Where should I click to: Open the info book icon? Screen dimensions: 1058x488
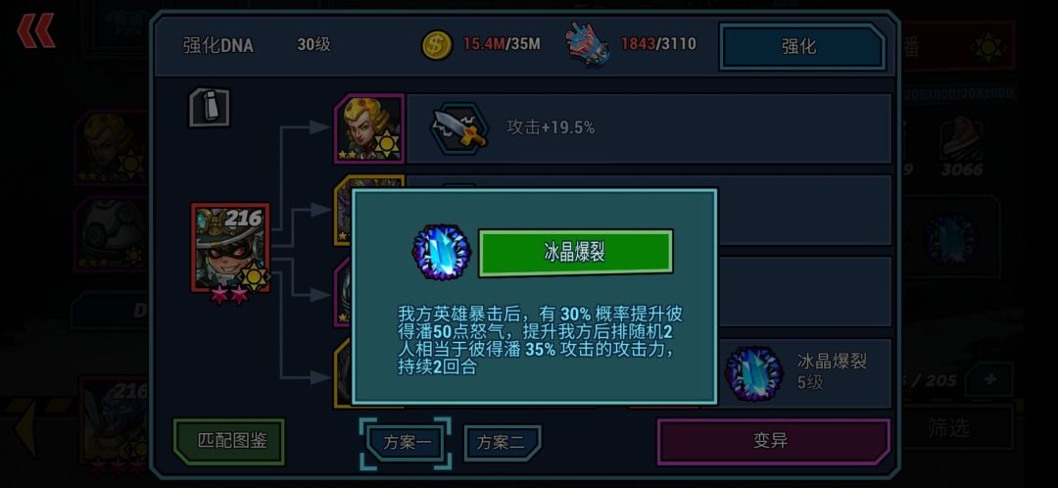coord(209,108)
